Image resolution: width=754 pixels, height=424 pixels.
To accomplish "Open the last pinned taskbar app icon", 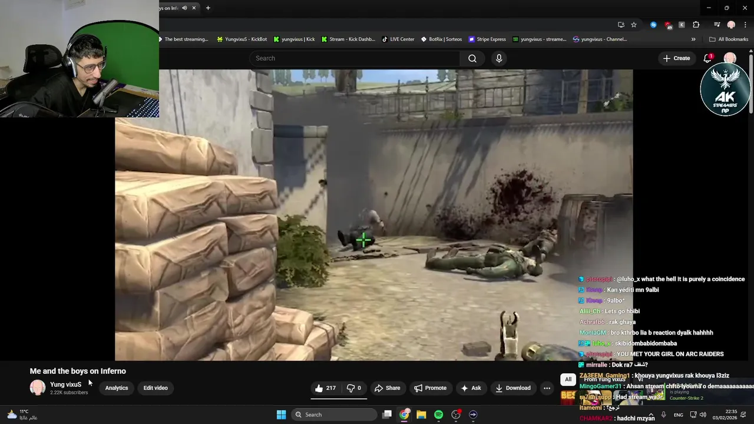I will [473, 415].
